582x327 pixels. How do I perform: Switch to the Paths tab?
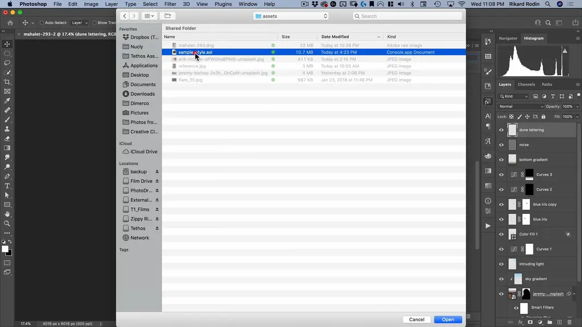pos(547,84)
